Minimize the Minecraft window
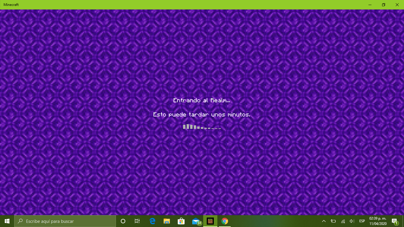404x227 pixels. (x=370, y=5)
